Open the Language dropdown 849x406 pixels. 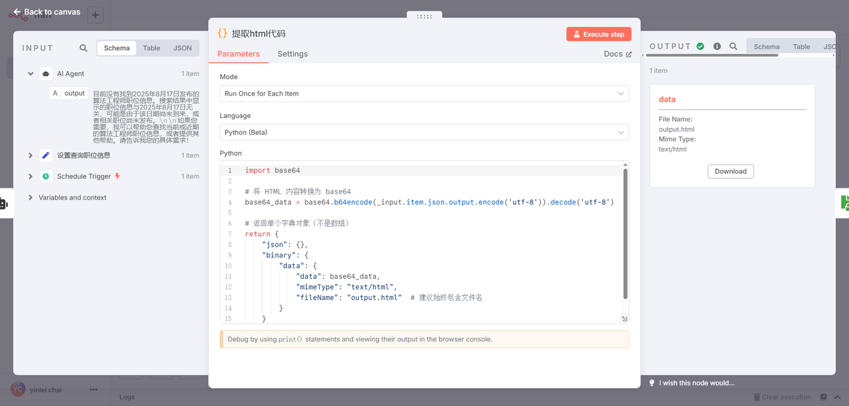[424, 132]
